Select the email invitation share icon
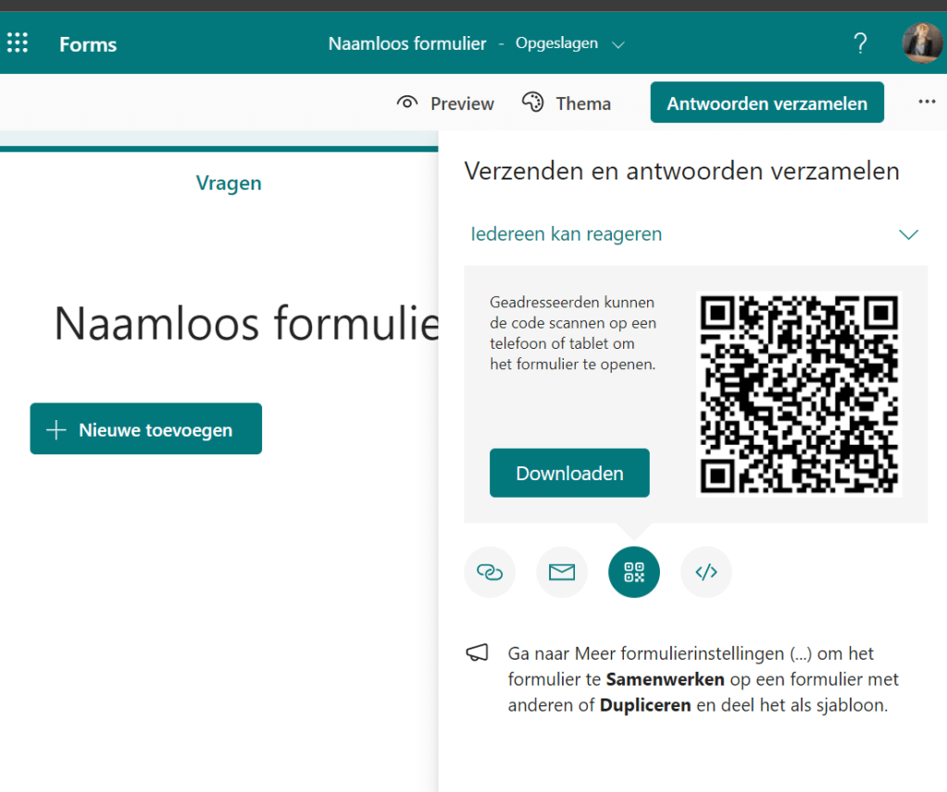Image resolution: width=947 pixels, height=792 pixels. point(561,573)
